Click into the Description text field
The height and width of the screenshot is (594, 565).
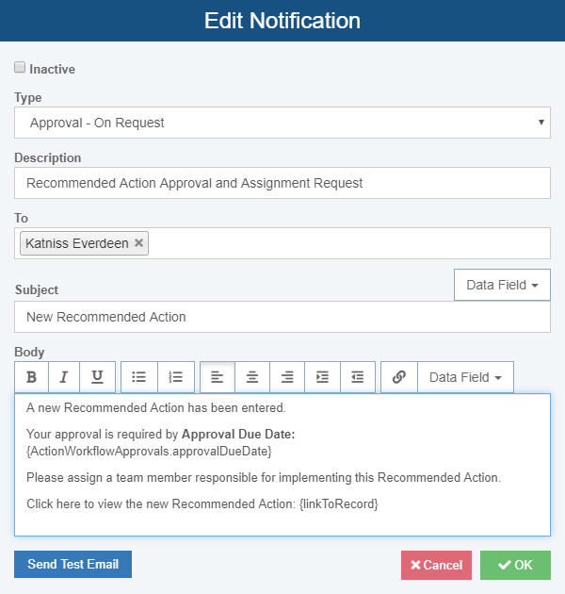point(282,183)
